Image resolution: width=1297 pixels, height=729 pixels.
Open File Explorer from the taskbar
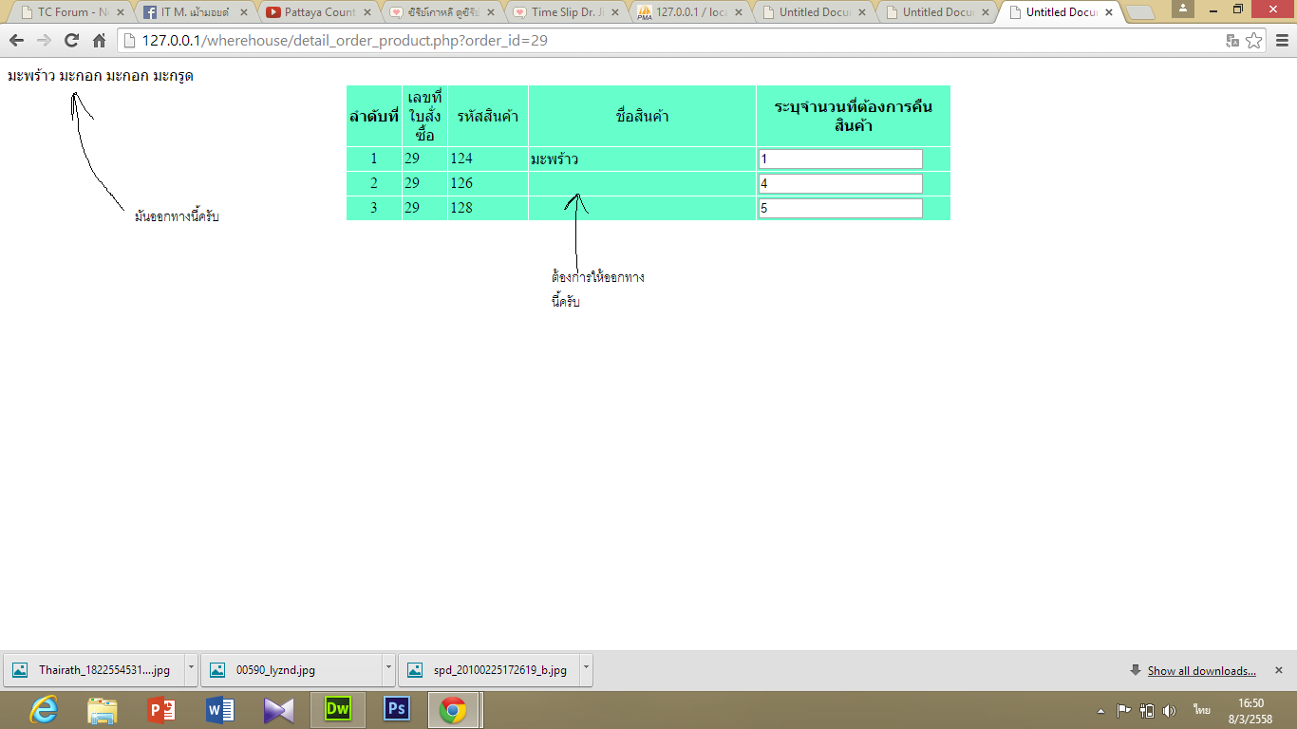pyautogui.click(x=103, y=709)
